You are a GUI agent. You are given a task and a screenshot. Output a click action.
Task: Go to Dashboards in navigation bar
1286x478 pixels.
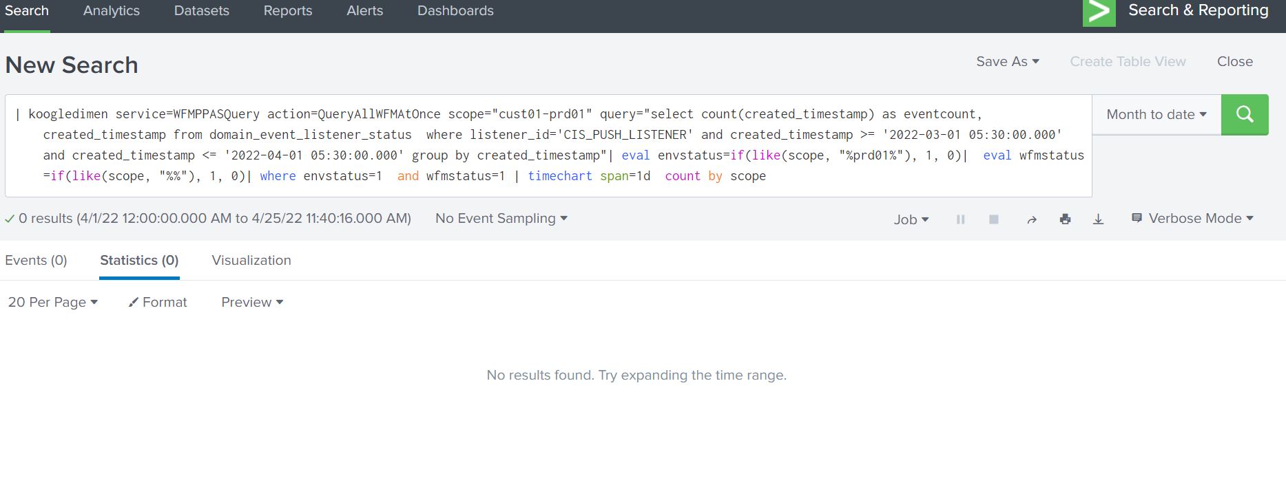455,11
